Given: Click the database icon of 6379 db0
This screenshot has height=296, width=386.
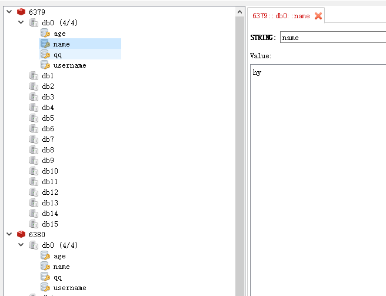Looking at the screenshot, I should 34,22.
